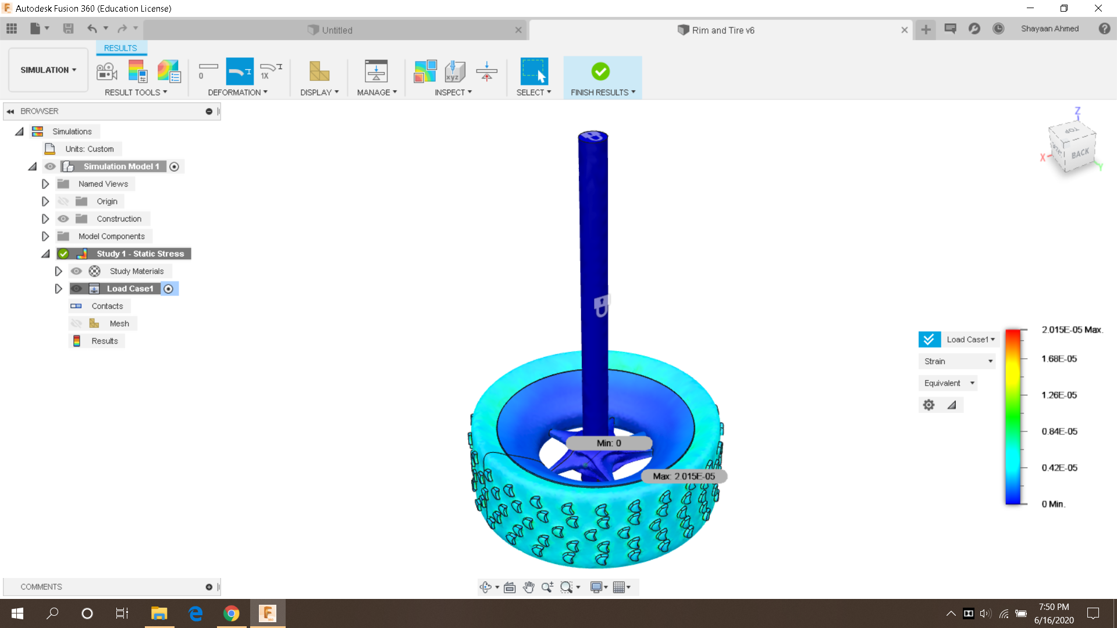The height and width of the screenshot is (628, 1117).
Task: Select the Pan hand tool
Action: 528,587
